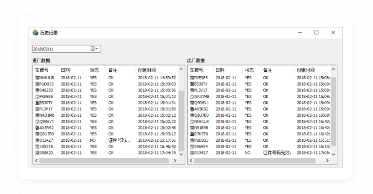Select 京105315 row in 进厂数据
This screenshot has height=194, width=373.
(106, 146)
